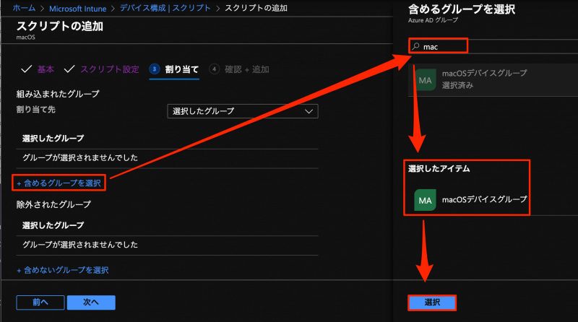Open the デバイス構成 | スクリプト breadcrumb
Screen dimensions: 578x322
tap(165, 8)
